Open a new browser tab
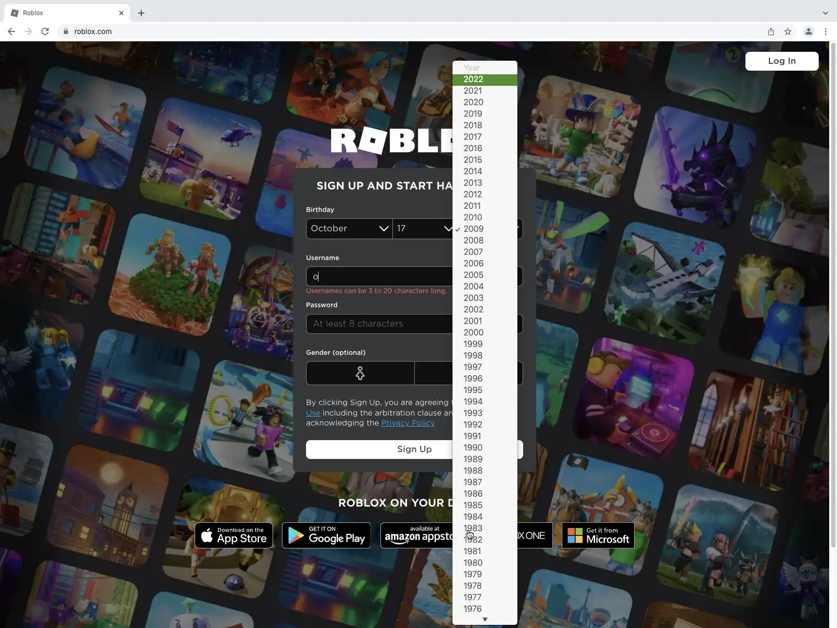 (141, 13)
